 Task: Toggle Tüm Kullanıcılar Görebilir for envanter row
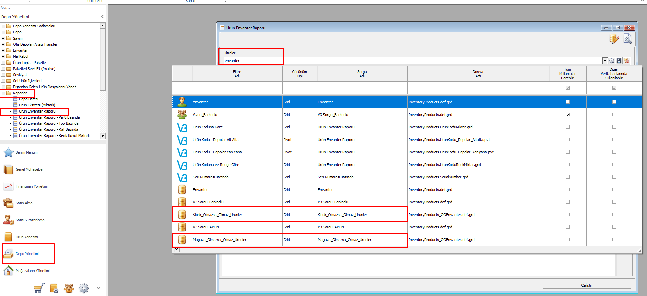[568, 102]
